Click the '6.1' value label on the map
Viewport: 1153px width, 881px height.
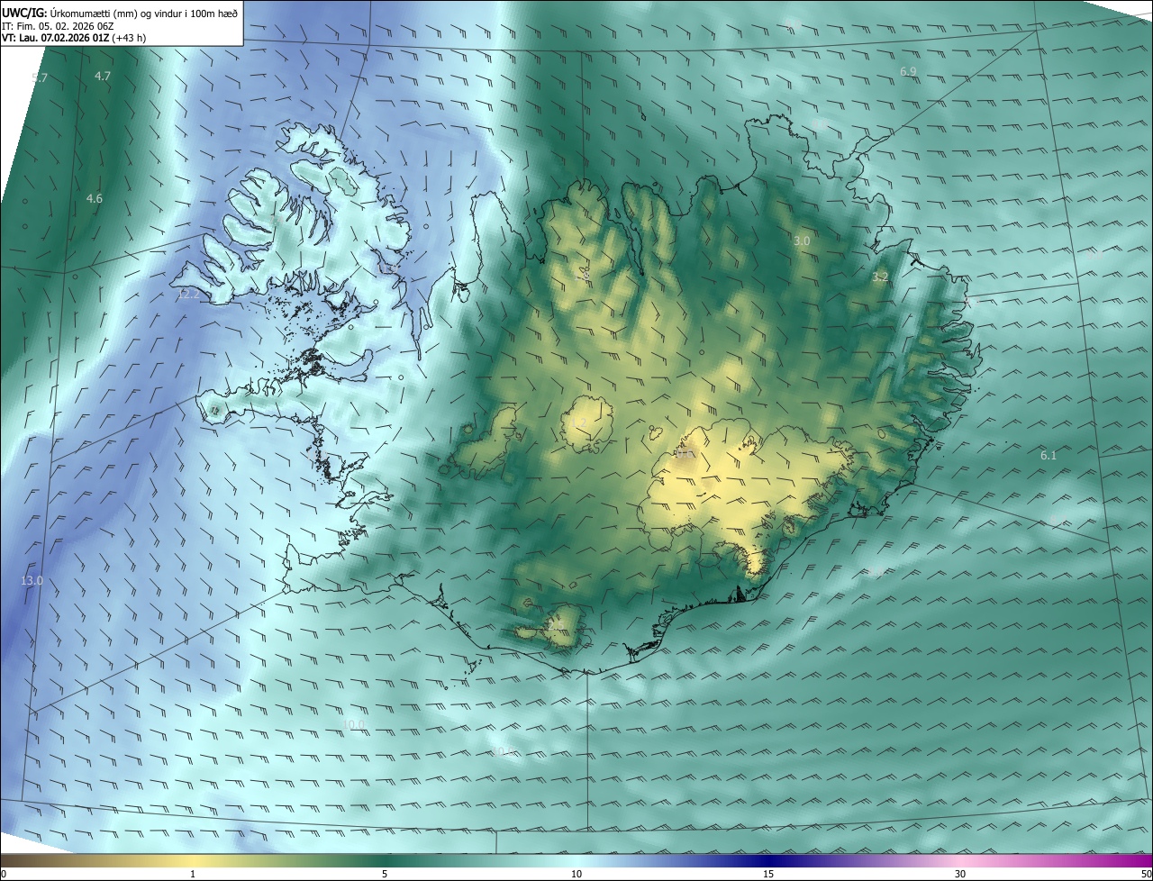click(1049, 456)
